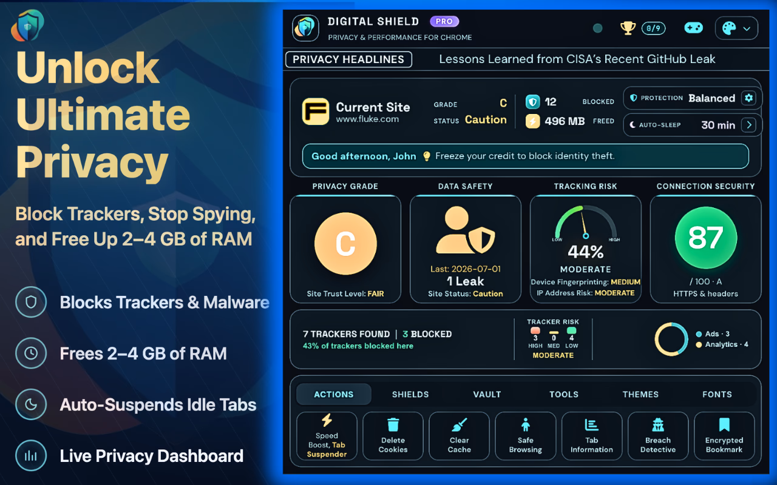Viewport: 777px width, 485px height.
Task: Click the 'HTTPS & headers' text
Action: pos(706,294)
